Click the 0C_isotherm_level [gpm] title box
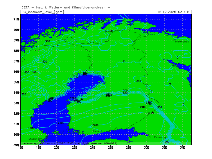Viewport: 212px width, 159px height. pos(42,12)
